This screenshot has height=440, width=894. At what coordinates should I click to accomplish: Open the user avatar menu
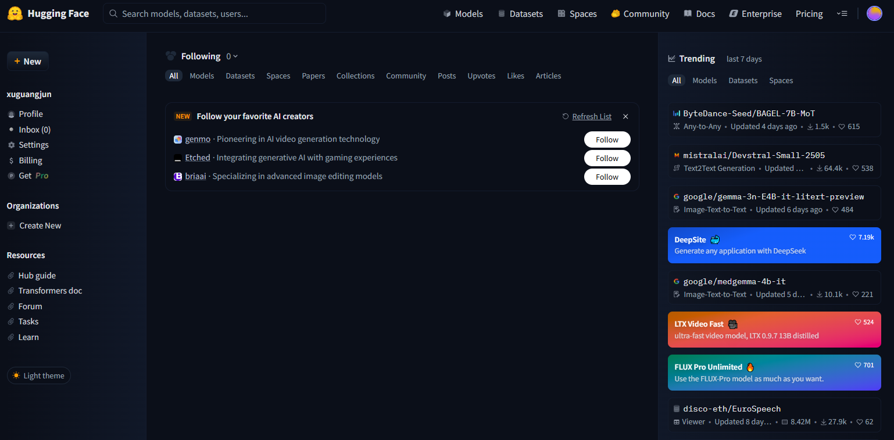[874, 13]
